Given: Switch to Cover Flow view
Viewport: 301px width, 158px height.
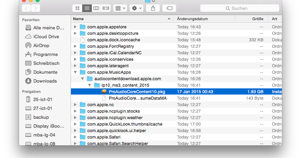Looking at the screenshot, I should (106, 8).
